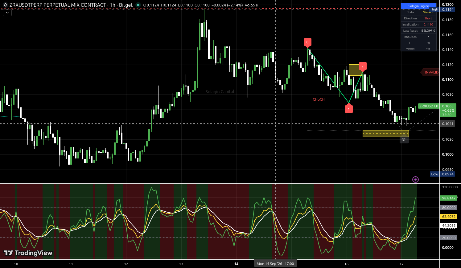Click the Low 0.0974 price label
461x268 pixels.
point(442,174)
